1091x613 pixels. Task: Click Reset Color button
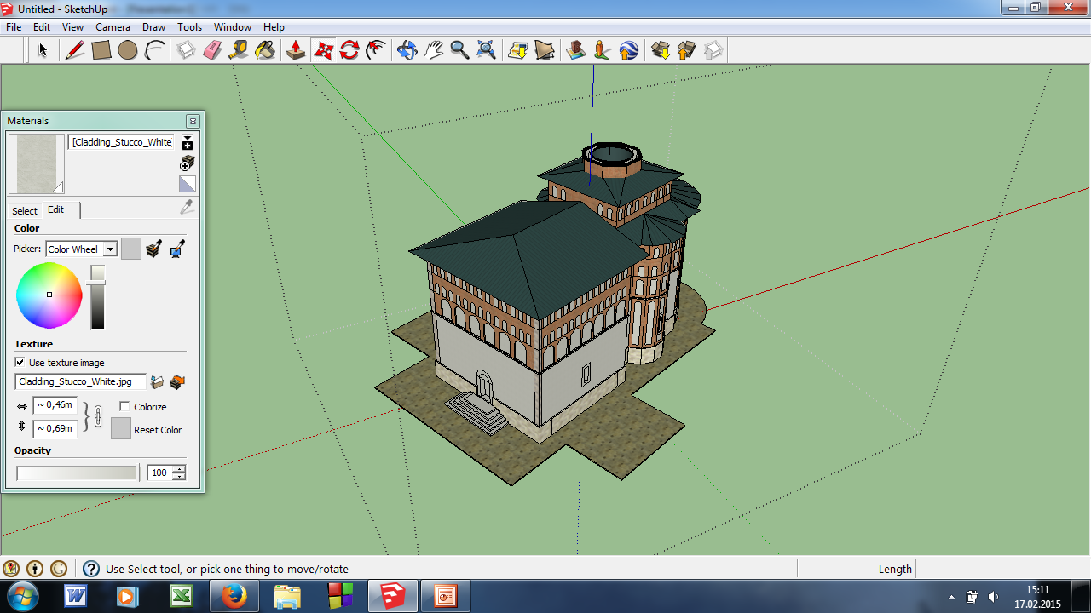(121, 429)
